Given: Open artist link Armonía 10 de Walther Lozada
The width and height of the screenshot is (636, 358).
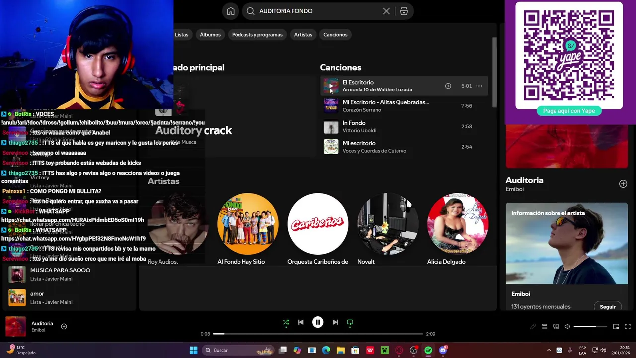Looking at the screenshot, I should click(x=377, y=90).
